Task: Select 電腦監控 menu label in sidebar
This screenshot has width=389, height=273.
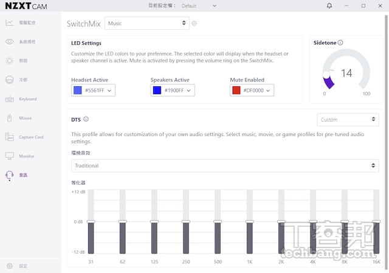Action: point(27,22)
